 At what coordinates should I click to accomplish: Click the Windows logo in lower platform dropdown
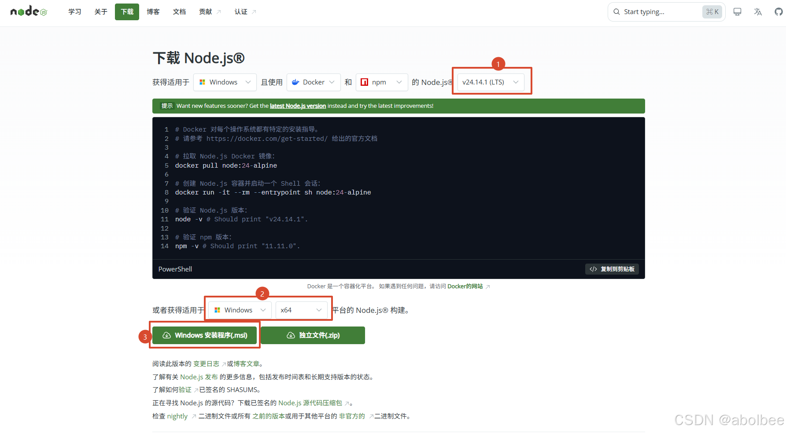pos(217,310)
